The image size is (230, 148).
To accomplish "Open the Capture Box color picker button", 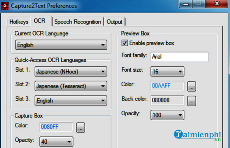I will click(x=80, y=127).
